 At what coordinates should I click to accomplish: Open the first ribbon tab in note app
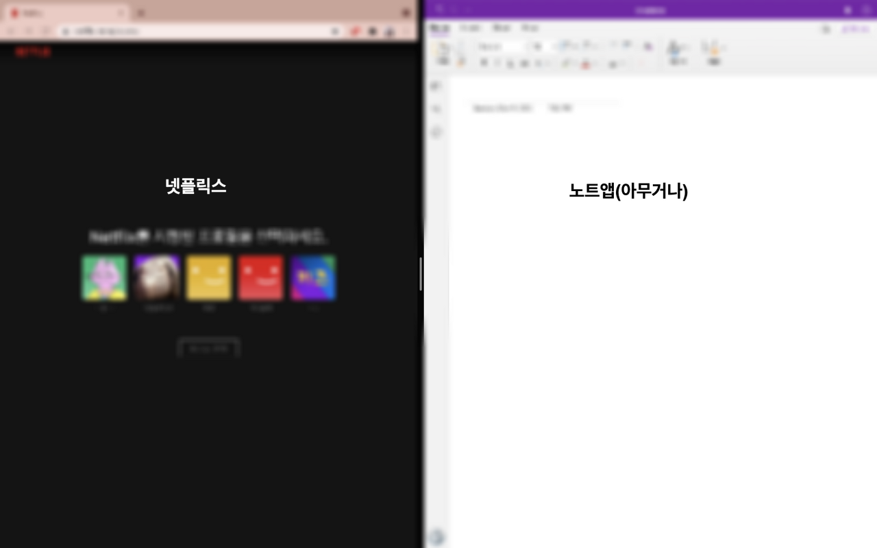[x=439, y=28]
